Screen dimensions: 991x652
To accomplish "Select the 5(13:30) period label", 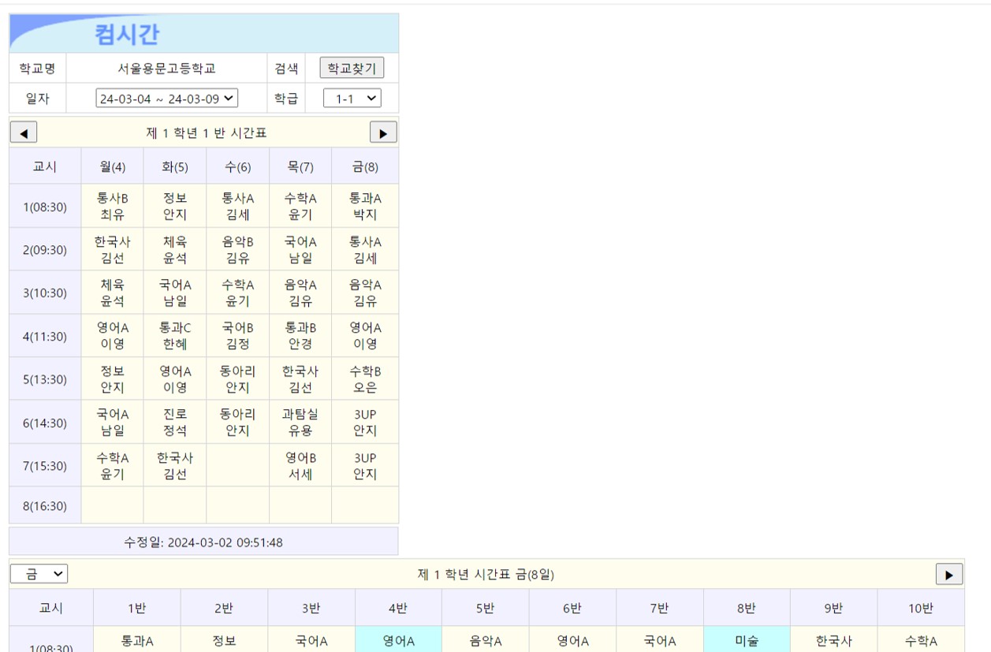I will 45,379.
